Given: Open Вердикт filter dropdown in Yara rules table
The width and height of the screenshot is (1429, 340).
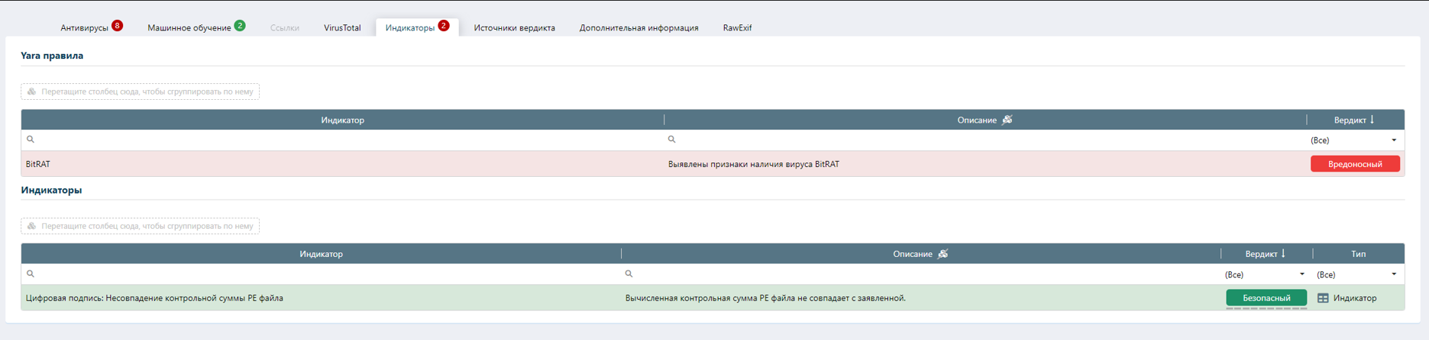Looking at the screenshot, I should click(x=1393, y=140).
